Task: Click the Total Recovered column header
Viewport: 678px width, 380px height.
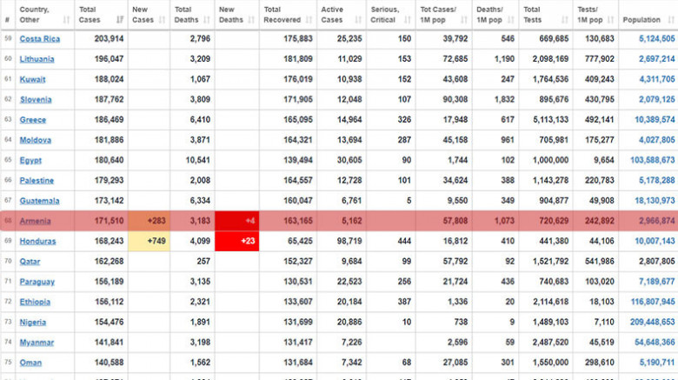Action: [x=282, y=14]
